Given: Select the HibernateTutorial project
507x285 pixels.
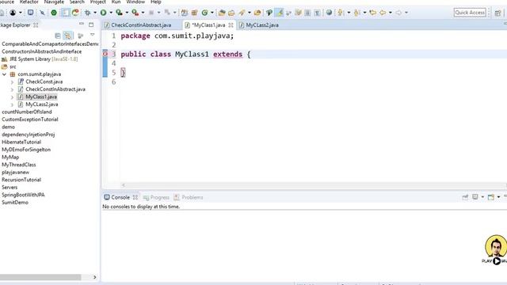Looking at the screenshot, I should tap(21, 142).
